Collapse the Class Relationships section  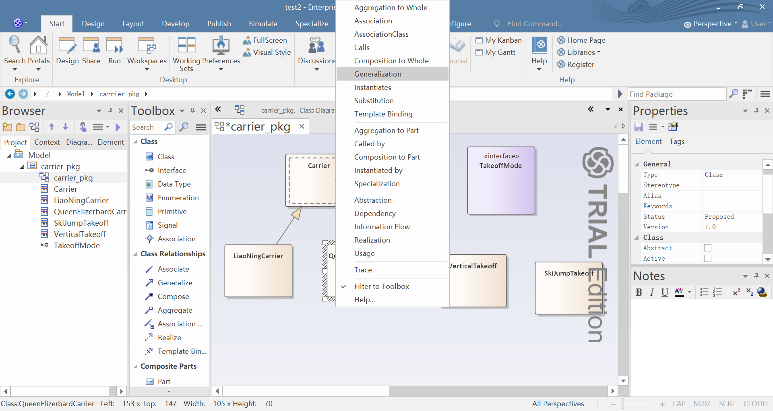click(x=136, y=254)
